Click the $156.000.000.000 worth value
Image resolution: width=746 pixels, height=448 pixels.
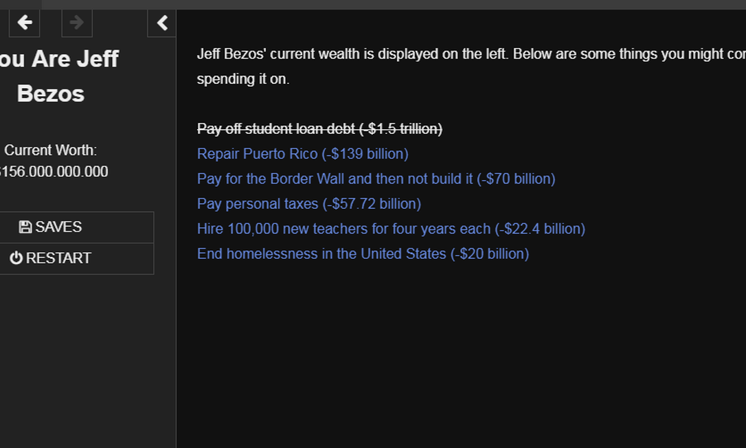point(54,172)
